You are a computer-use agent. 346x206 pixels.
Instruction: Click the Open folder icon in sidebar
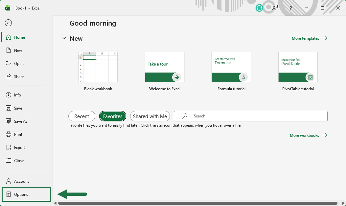pyautogui.click(x=9, y=63)
